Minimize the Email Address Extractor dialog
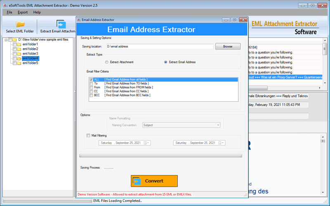Image resolution: width=330 pixels, height=206 pixels. click(x=226, y=20)
